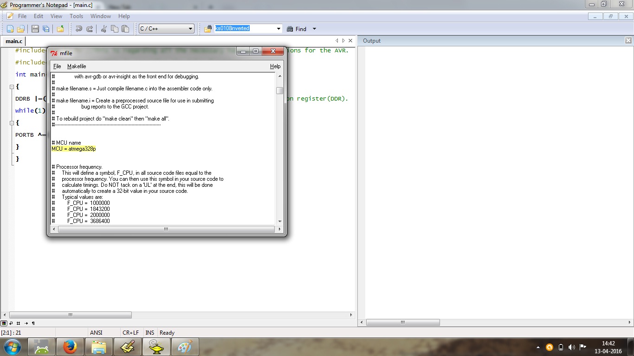The width and height of the screenshot is (634, 356).
Task: Open the search history dropdown arrow
Action: click(279, 29)
